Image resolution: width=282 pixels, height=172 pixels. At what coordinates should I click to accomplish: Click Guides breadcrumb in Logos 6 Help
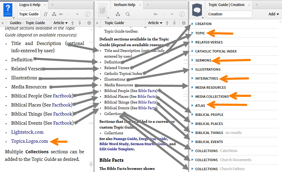pos(15,23)
